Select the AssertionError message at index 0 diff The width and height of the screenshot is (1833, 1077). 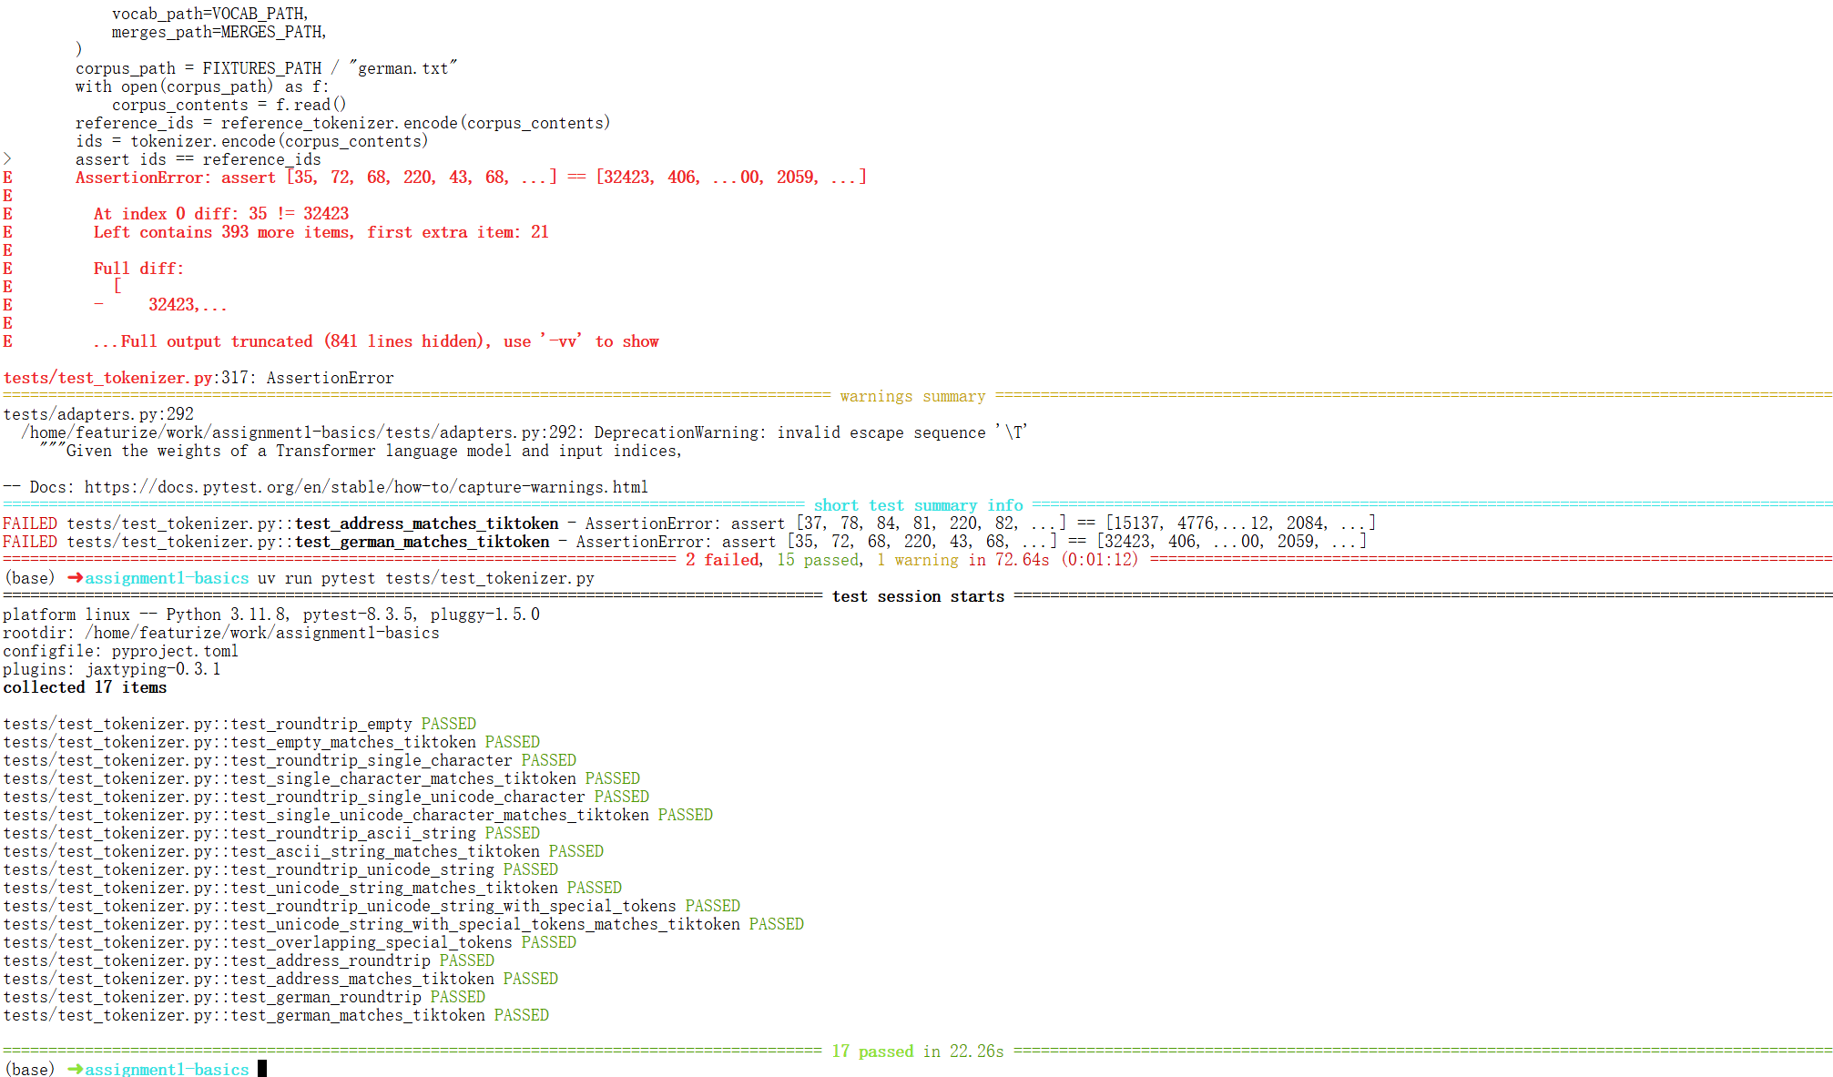(x=220, y=213)
